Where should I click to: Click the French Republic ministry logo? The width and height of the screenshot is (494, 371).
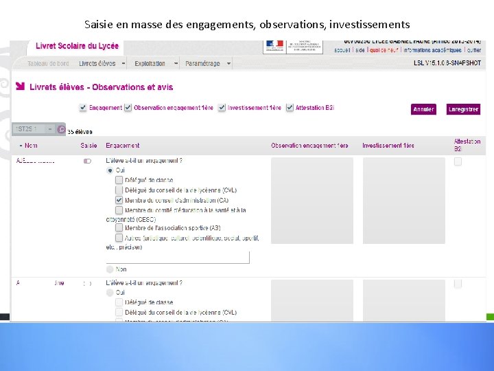293,47
